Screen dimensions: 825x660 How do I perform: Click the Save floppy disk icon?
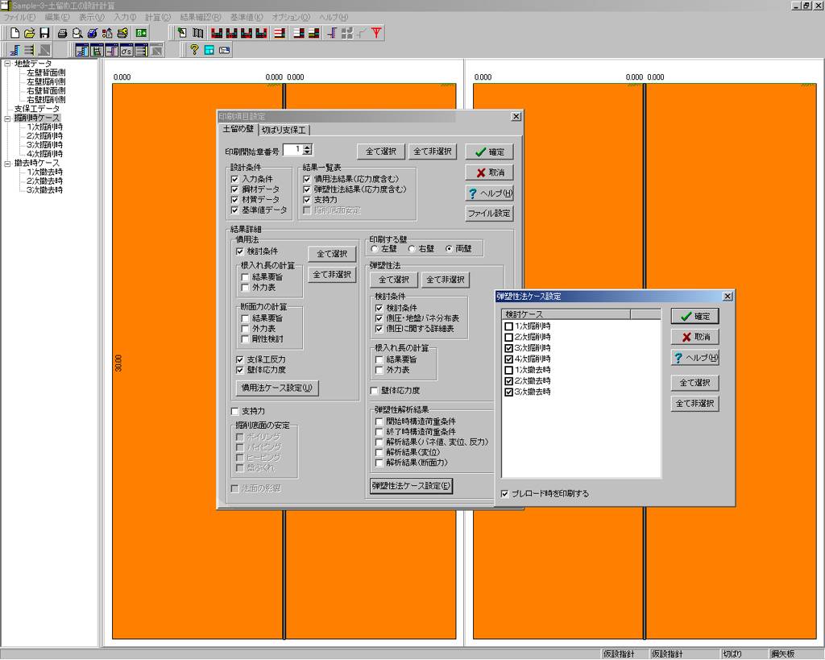(x=44, y=33)
